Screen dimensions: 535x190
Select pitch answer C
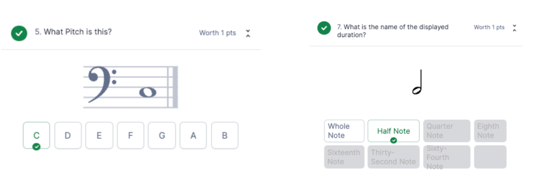point(36,135)
